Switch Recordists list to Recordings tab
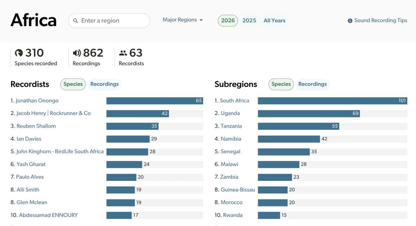The height and width of the screenshot is (226, 416). [104, 84]
